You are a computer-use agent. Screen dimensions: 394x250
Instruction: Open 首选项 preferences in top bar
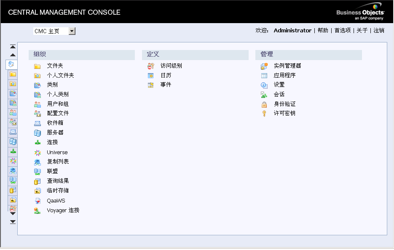(343, 30)
